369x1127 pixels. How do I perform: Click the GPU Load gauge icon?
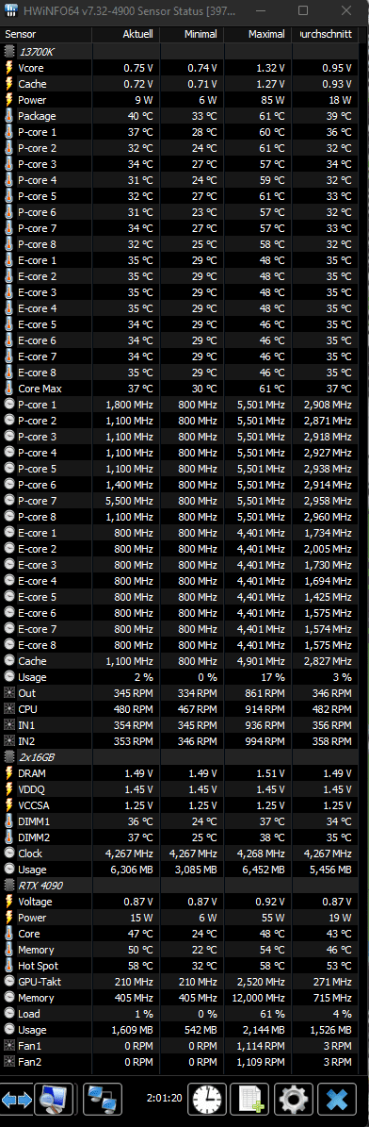coord(9,1014)
